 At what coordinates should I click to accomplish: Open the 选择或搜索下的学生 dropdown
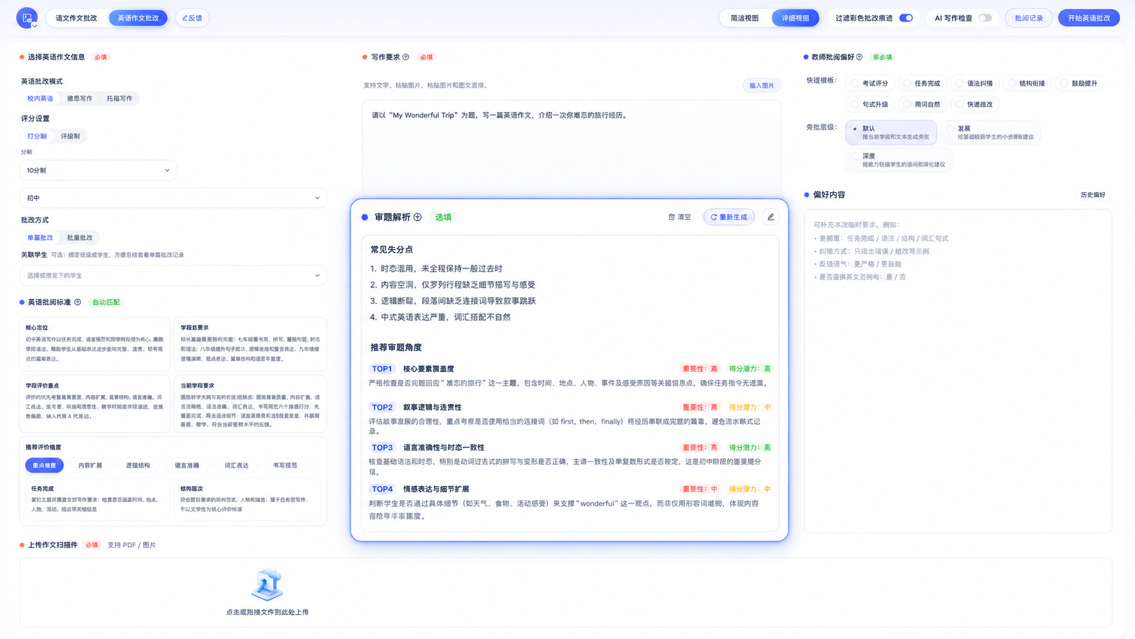[173, 276]
